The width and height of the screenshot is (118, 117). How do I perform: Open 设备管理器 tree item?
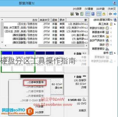click(x=100, y=49)
